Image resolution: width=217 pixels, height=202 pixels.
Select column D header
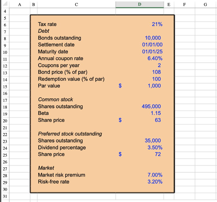click(140, 5)
